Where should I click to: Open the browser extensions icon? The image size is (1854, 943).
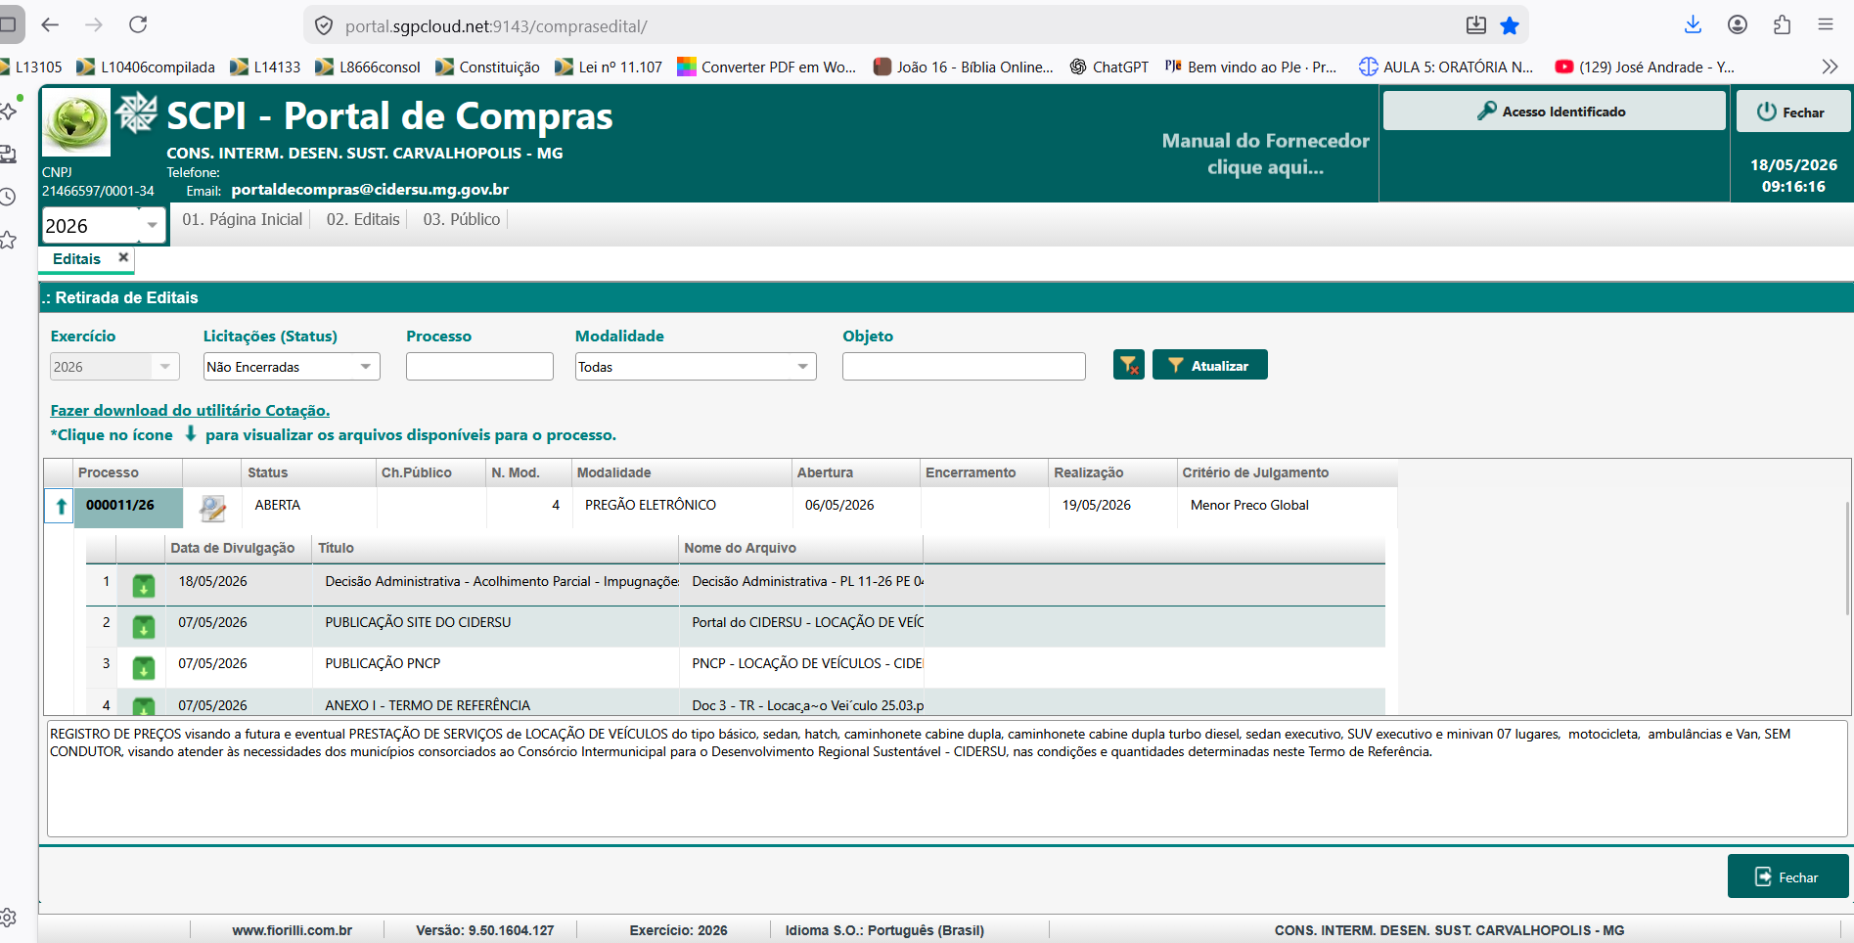click(x=1782, y=25)
